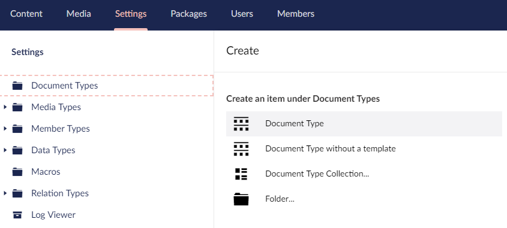Select Member Types in the tree
507x228 pixels.
(x=61, y=129)
